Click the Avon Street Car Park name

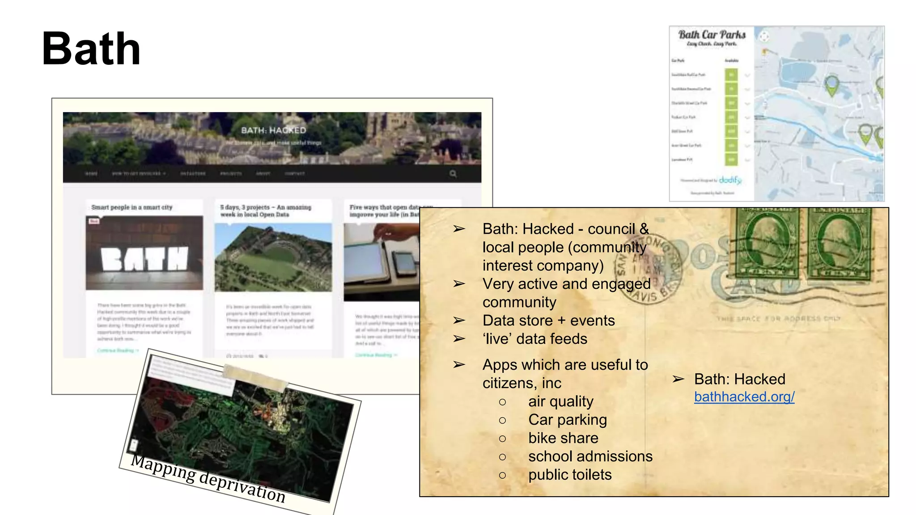[x=686, y=145]
